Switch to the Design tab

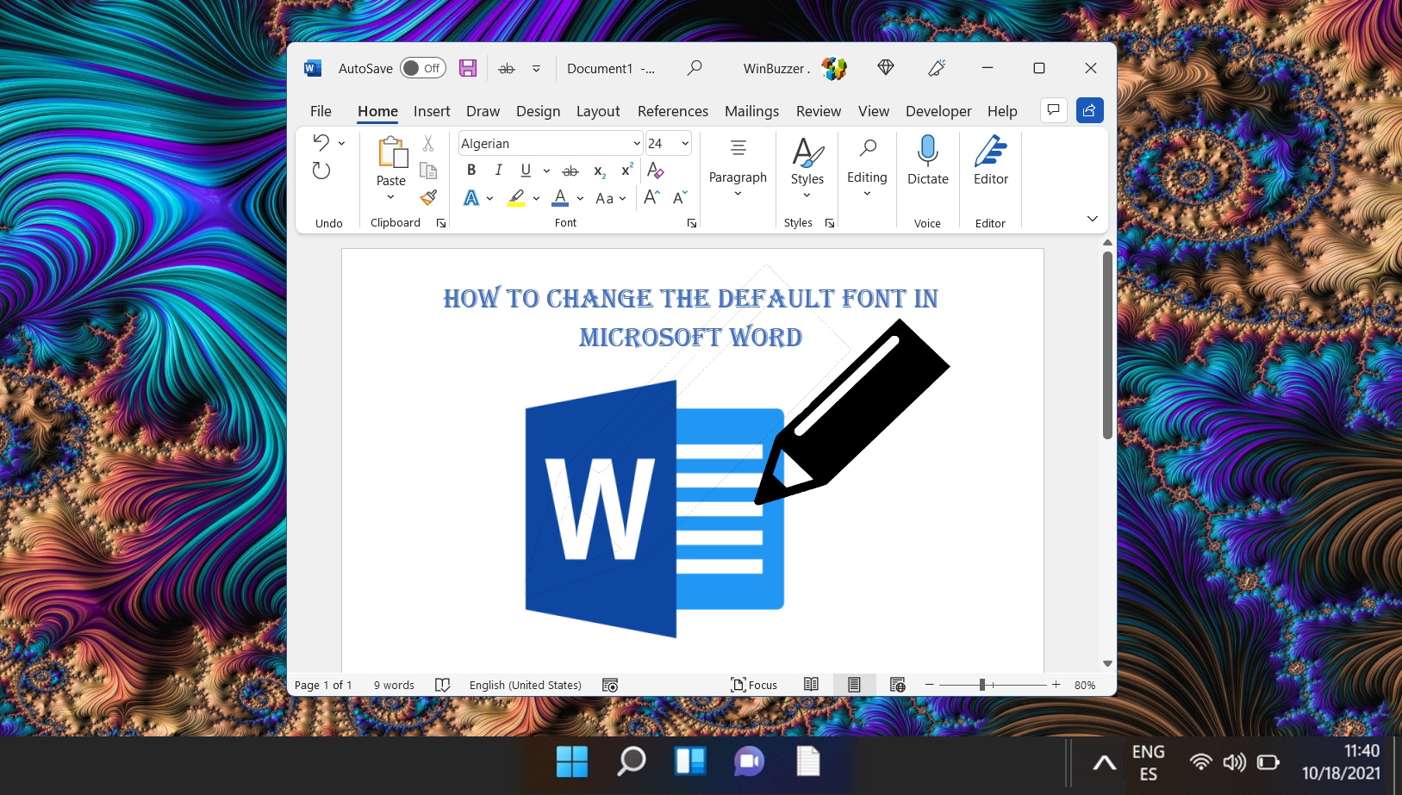[x=538, y=111]
